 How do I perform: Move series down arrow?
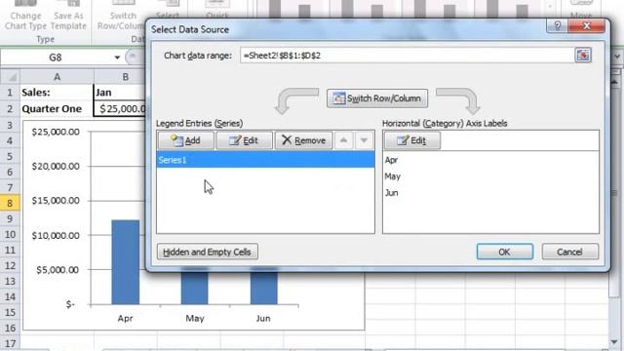[364, 140]
